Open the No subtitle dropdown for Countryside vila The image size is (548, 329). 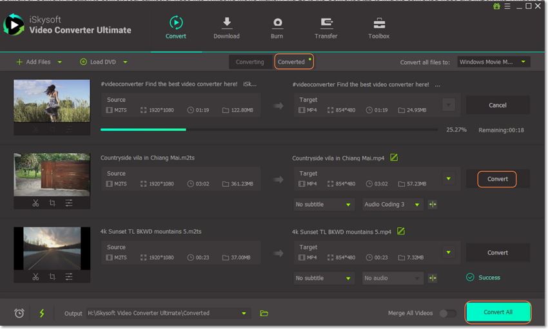pos(324,204)
